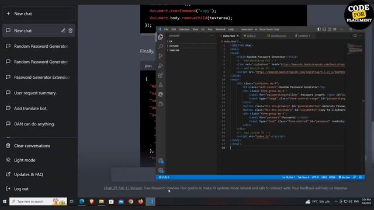374x210 pixels.
Task: Open the Explorer panel ellipsis menu
Action: tap(212, 36)
